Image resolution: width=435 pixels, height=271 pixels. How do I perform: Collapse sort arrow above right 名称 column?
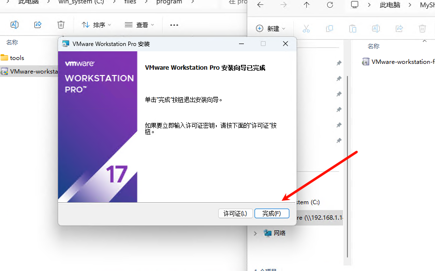click(x=424, y=41)
